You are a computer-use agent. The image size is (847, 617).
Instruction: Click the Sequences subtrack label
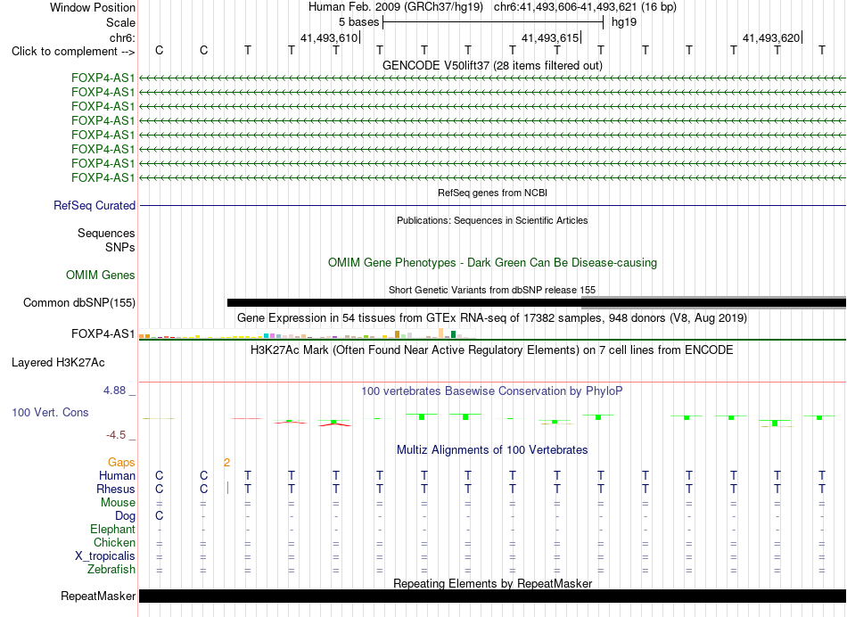[106, 233]
